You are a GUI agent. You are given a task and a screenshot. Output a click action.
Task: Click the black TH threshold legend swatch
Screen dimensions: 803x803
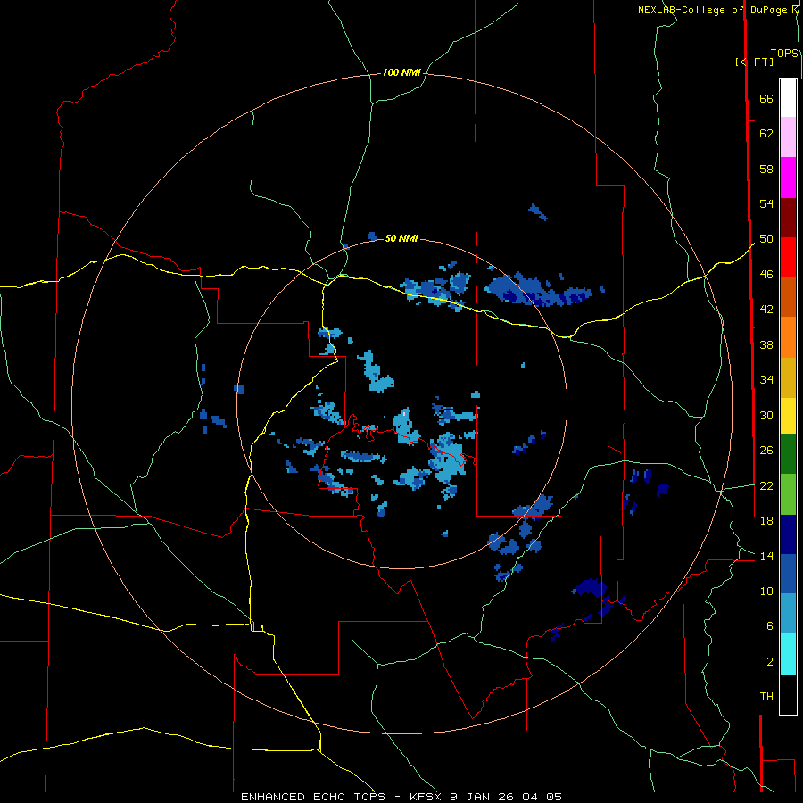(788, 694)
